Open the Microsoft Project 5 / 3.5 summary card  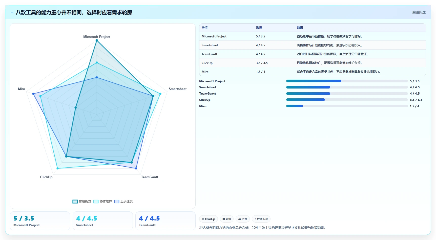(40, 221)
